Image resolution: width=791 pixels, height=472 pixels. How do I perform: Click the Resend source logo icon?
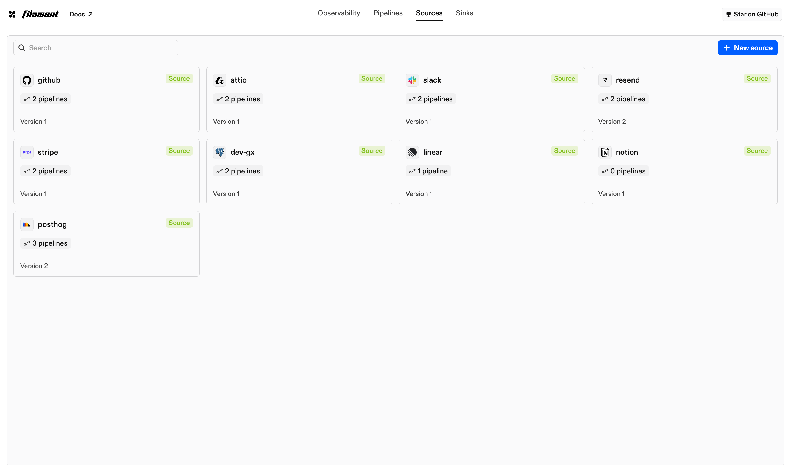click(x=605, y=80)
